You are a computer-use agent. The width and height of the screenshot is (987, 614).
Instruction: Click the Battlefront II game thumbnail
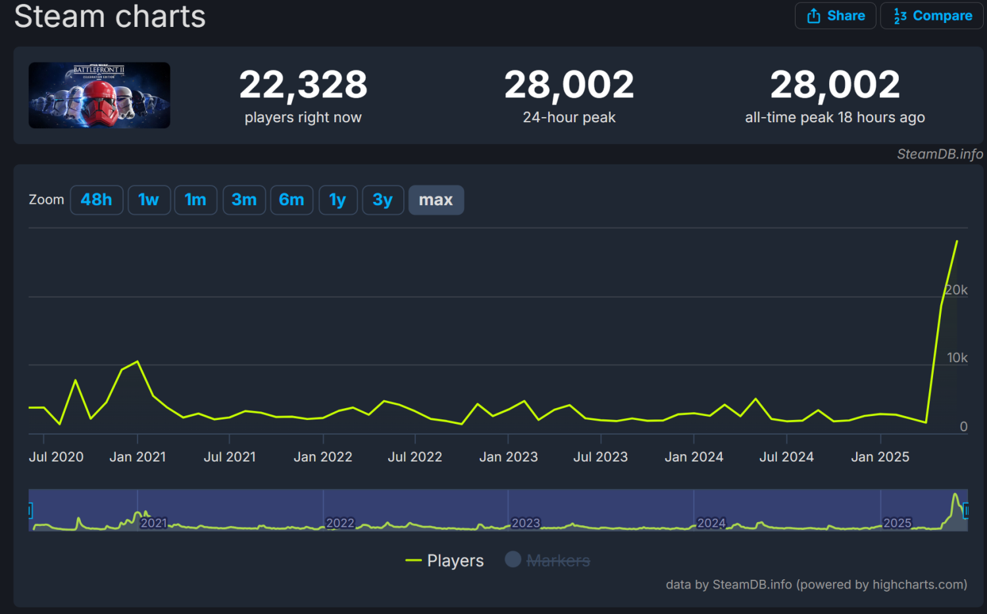pos(99,95)
